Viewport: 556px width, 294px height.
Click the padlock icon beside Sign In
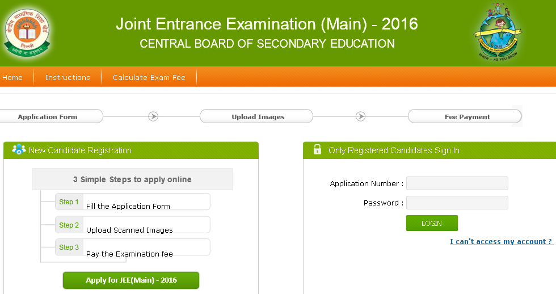click(x=317, y=150)
